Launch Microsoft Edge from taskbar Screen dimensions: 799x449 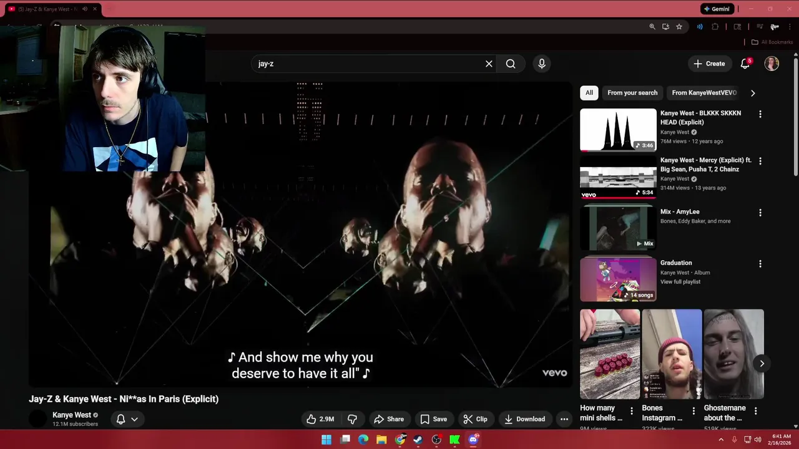(363, 440)
